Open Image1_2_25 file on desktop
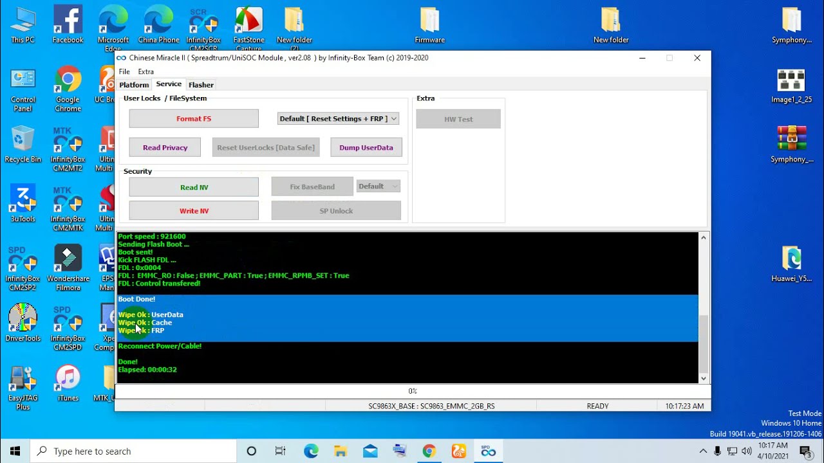 [x=791, y=85]
